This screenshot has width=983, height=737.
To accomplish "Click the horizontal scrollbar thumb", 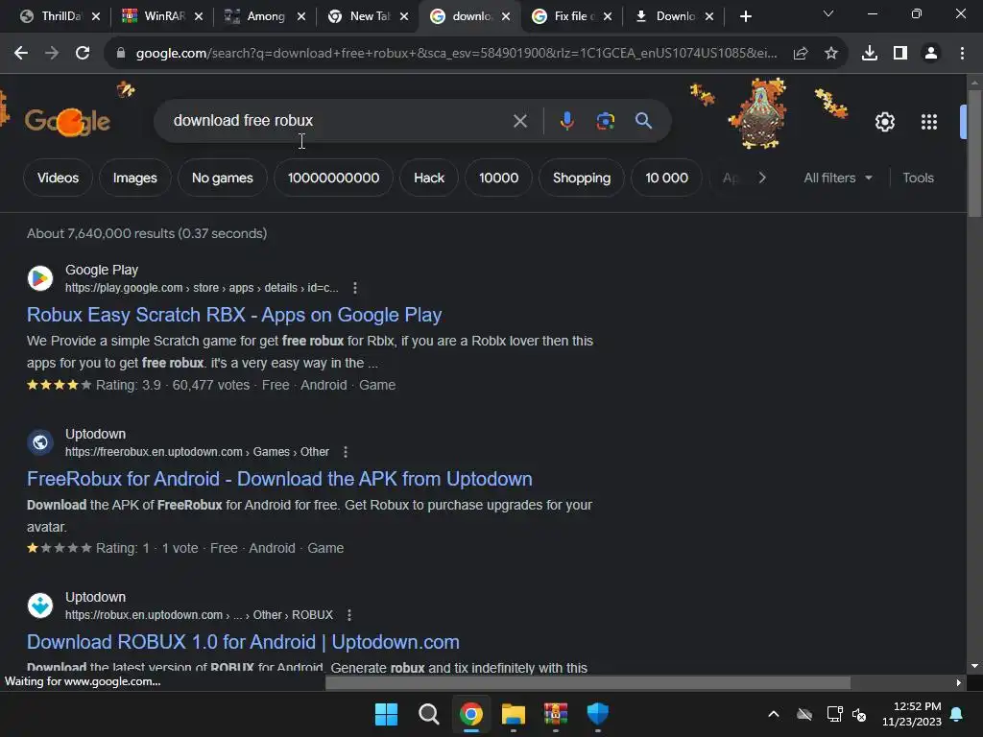I will coord(587,683).
